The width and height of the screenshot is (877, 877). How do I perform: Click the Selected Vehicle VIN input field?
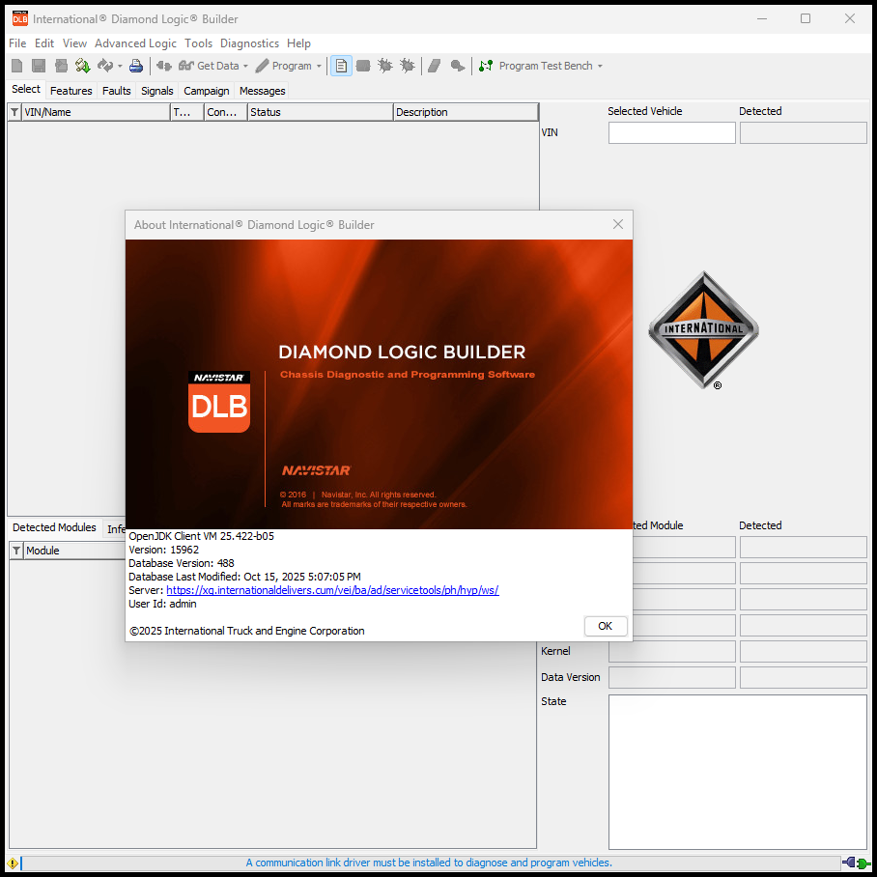point(671,133)
